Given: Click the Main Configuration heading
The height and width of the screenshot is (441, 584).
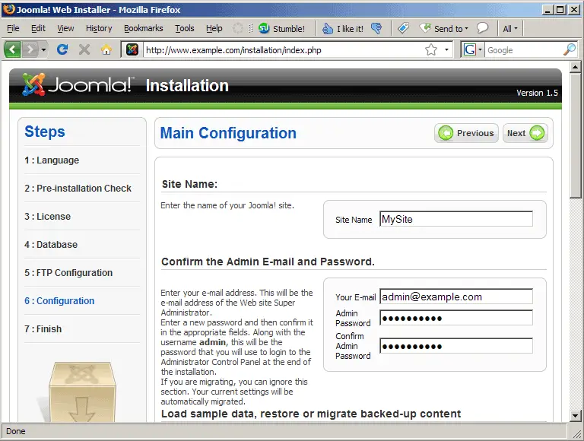Looking at the screenshot, I should (228, 133).
